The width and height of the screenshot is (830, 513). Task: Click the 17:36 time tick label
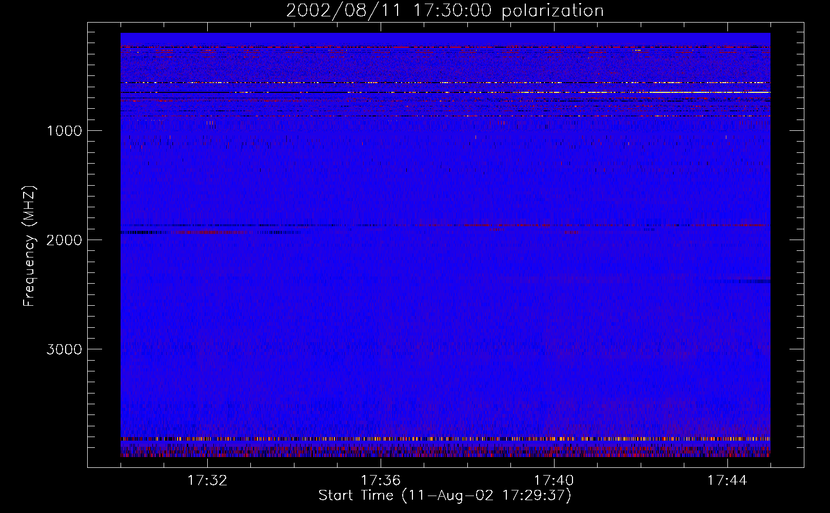381,481
